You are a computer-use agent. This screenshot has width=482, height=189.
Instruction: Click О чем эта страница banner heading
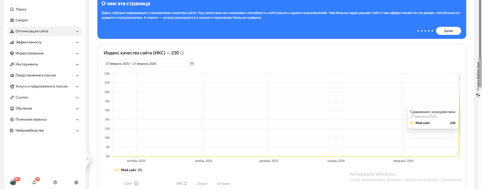tap(126, 4)
